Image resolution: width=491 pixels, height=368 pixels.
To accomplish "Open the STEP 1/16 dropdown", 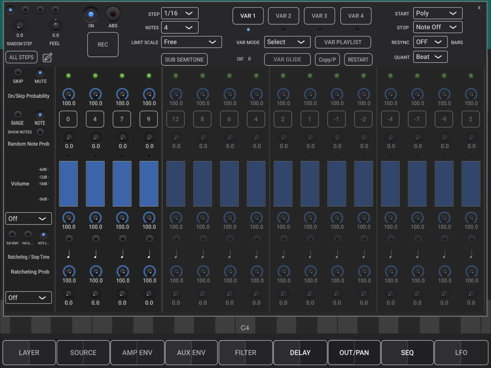I will click(180, 13).
